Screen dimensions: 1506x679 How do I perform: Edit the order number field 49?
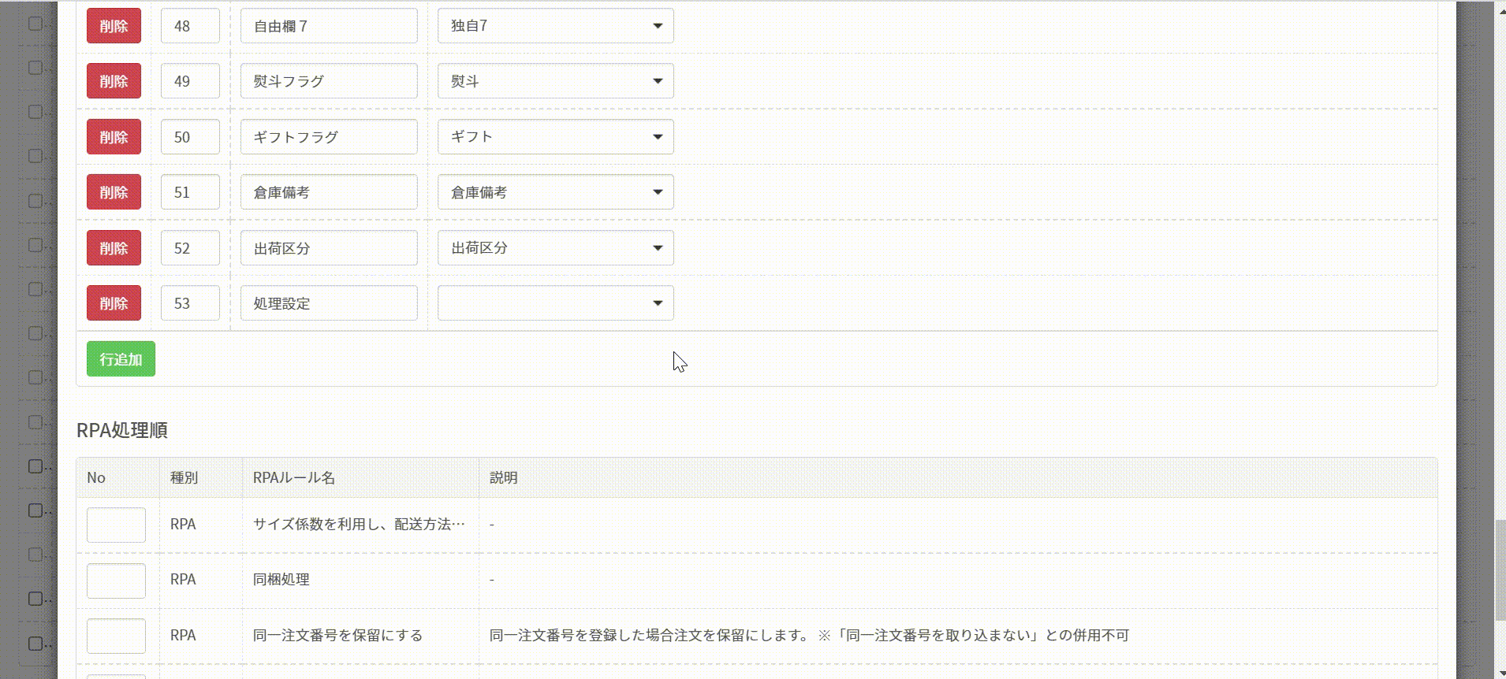coord(190,81)
